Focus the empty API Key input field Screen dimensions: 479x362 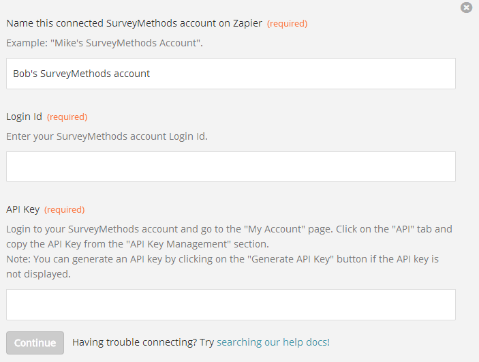click(231, 305)
